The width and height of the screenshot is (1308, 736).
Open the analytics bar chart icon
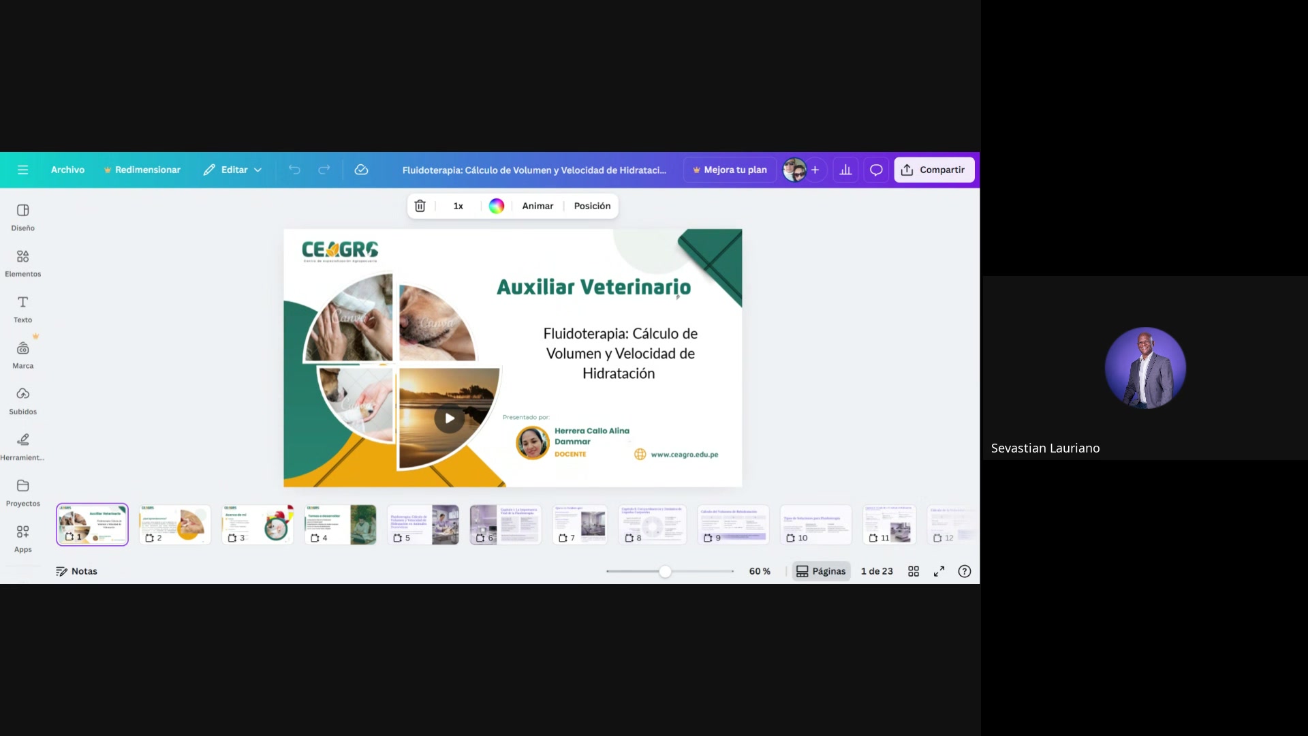coord(845,170)
